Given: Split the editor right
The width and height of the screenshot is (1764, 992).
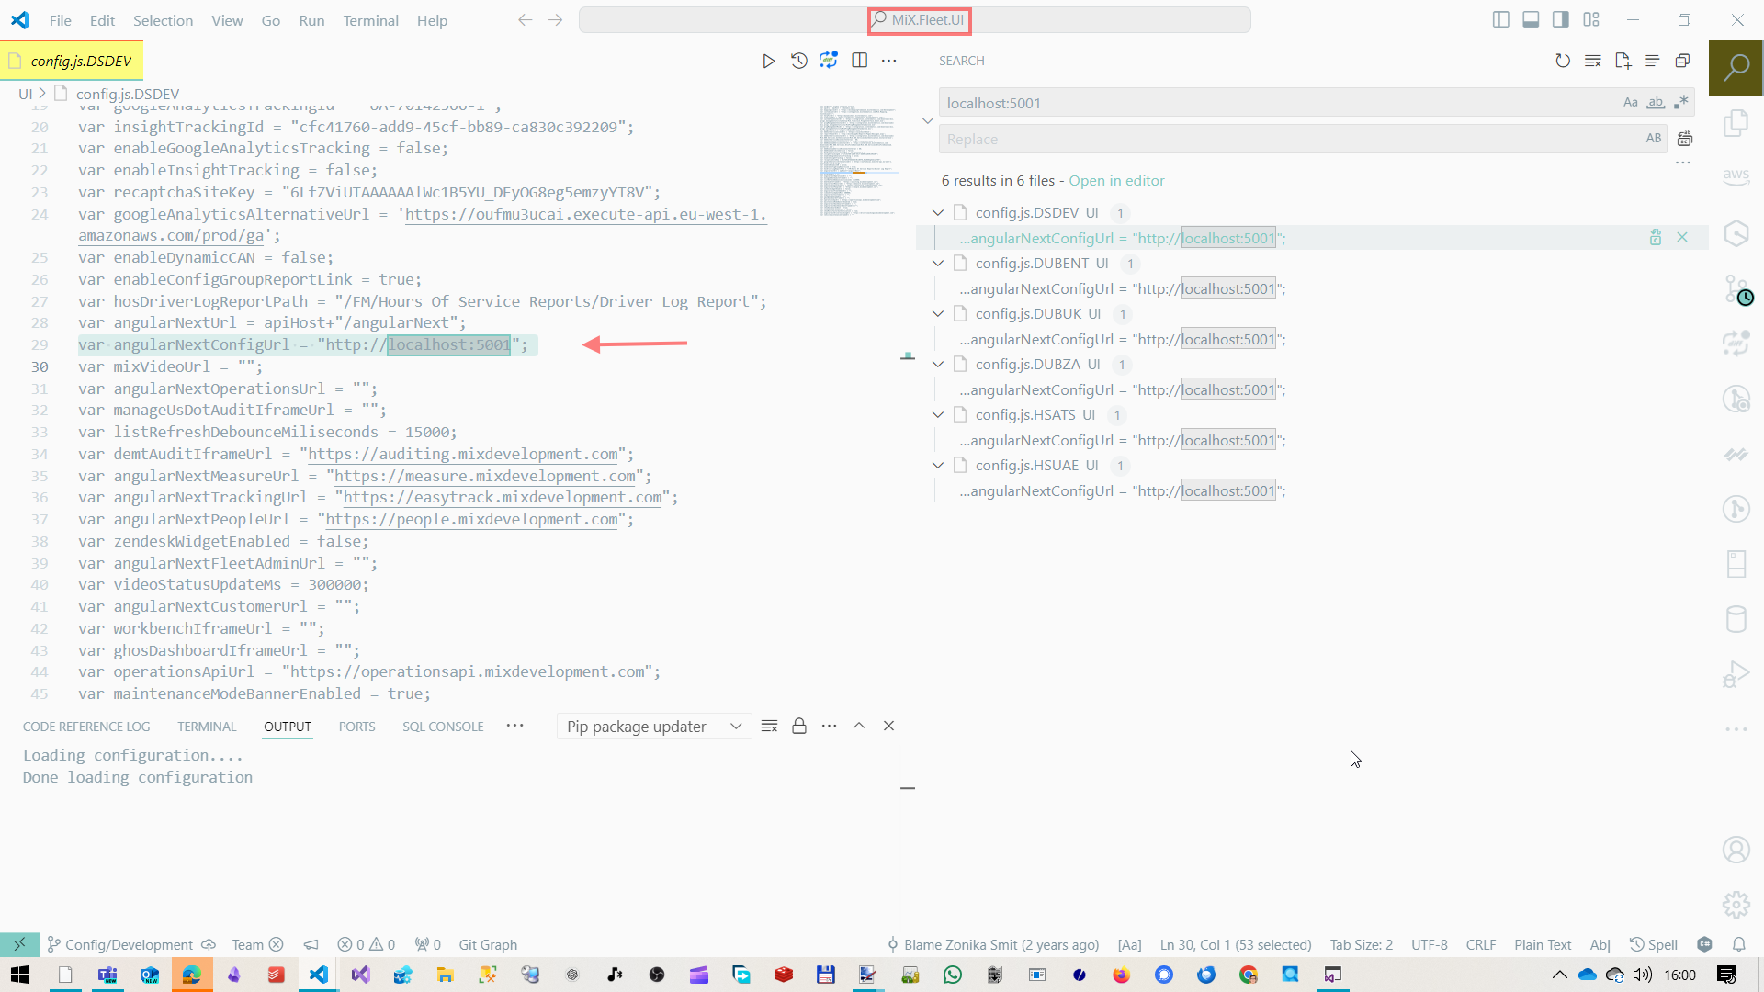Looking at the screenshot, I should 859,61.
